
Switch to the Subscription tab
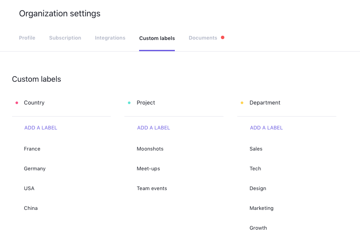pyautogui.click(x=65, y=38)
